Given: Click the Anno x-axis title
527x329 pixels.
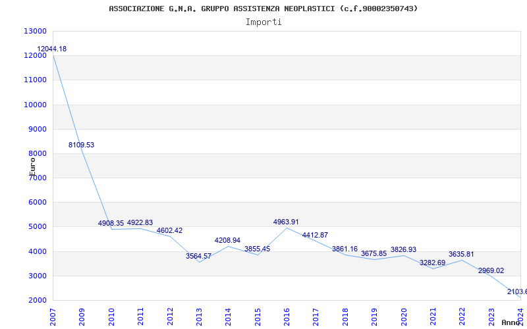Looking at the screenshot, I should (511, 322).
